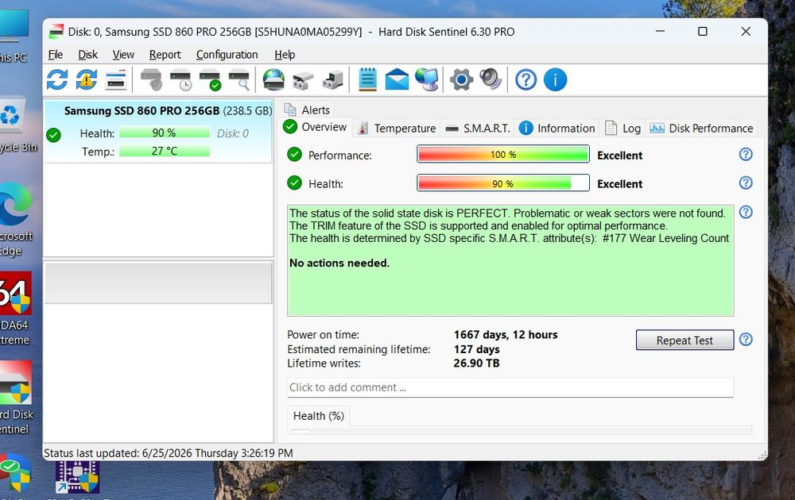Switch to the Alerts tab
The image size is (795, 500).
point(307,110)
